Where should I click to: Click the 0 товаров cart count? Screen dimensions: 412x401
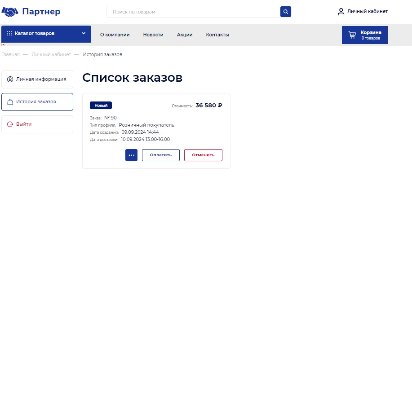(371, 38)
